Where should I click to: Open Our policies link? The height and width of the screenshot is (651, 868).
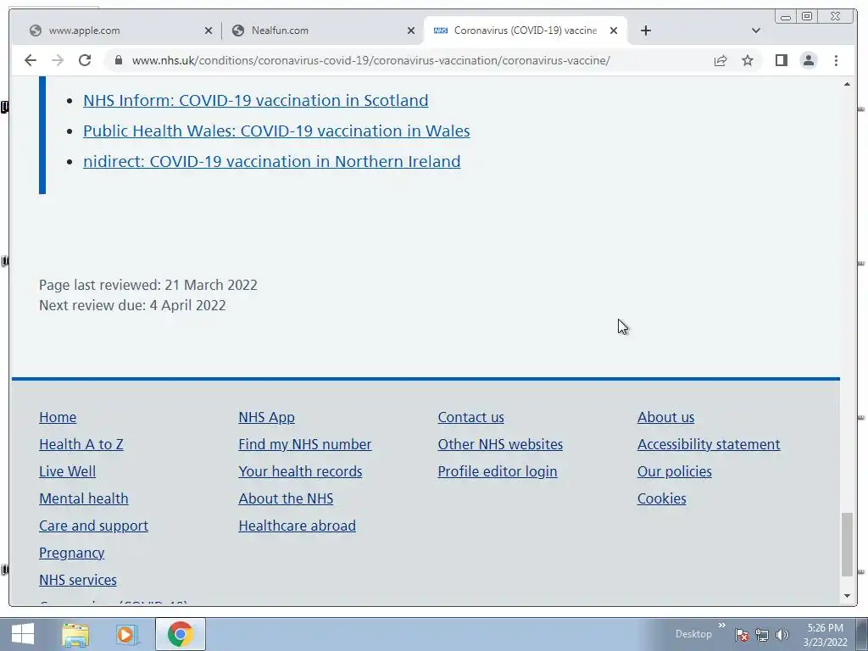coord(674,471)
